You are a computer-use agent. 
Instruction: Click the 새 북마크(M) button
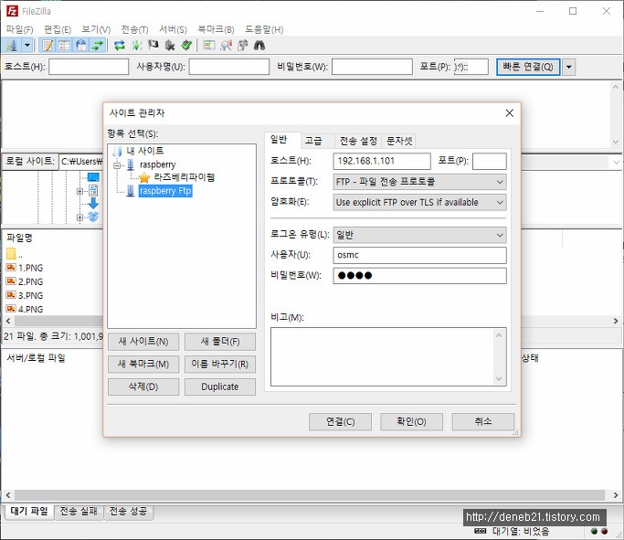click(x=143, y=365)
